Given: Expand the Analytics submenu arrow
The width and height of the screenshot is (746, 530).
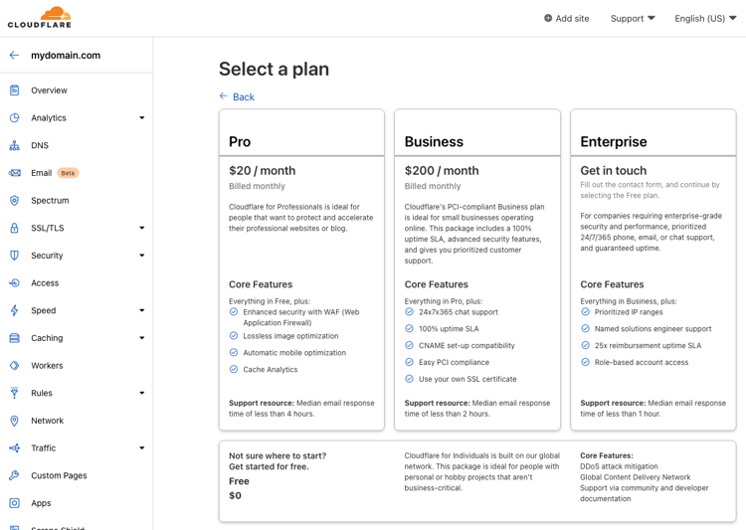Looking at the screenshot, I should pyautogui.click(x=141, y=118).
